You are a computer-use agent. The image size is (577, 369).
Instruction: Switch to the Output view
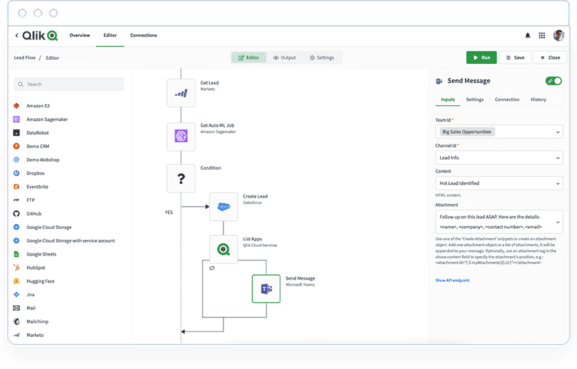[x=284, y=58]
